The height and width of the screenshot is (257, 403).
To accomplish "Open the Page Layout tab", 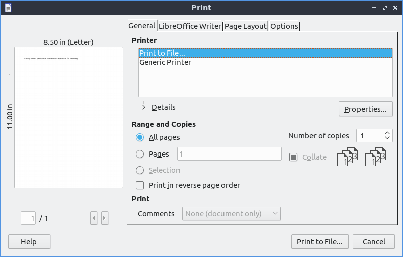I will tap(246, 26).
